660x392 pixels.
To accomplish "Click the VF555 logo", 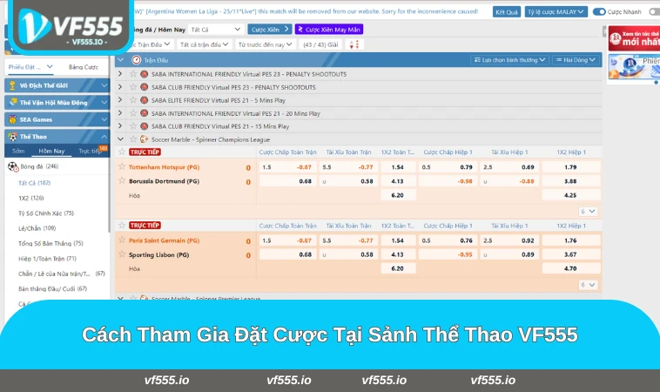I will coord(71,26).
